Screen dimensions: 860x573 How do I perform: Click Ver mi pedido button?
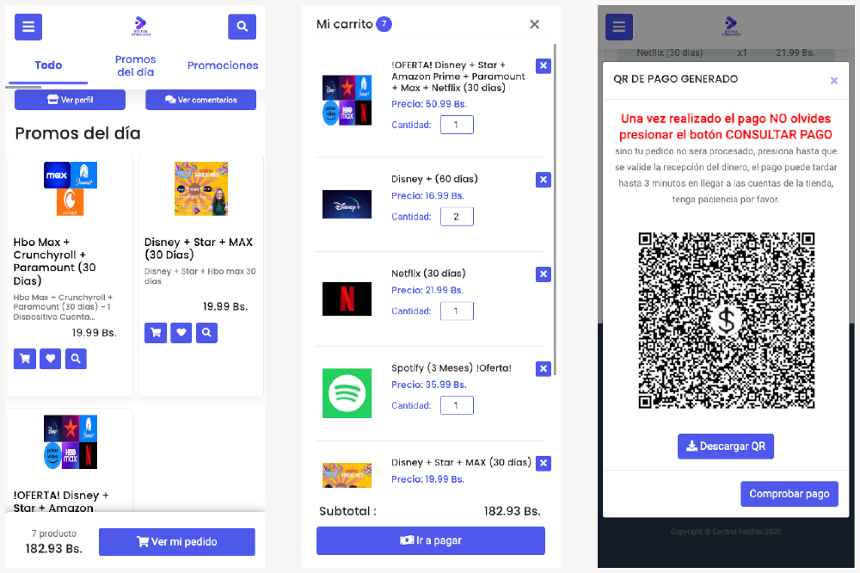click(x=176, y=542)
